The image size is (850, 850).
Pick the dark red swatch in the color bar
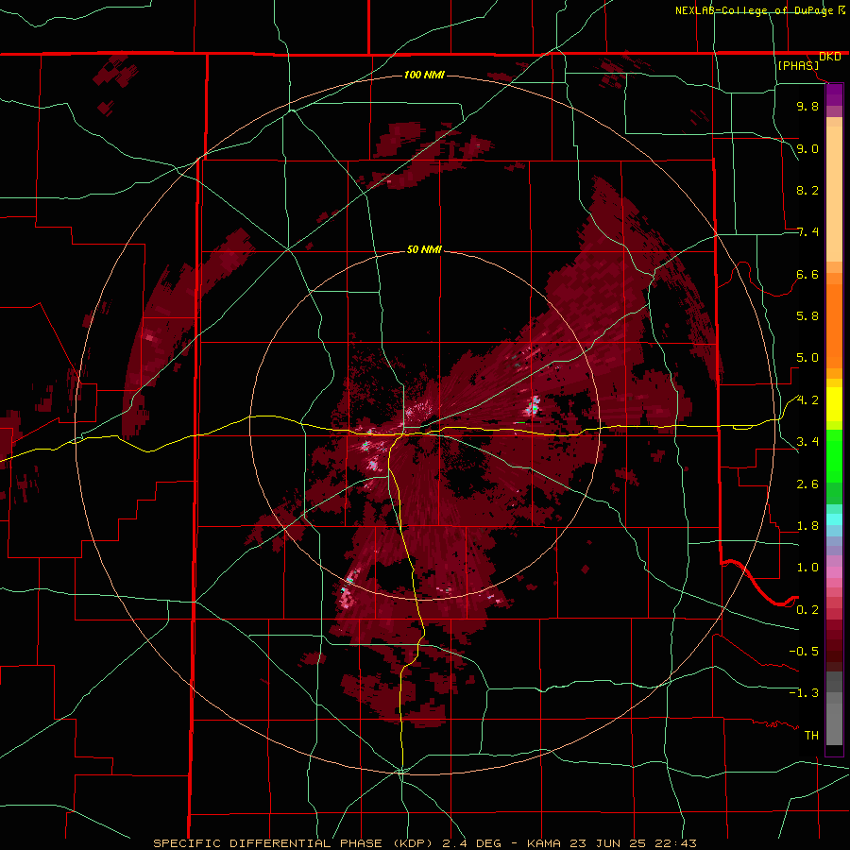834,645
